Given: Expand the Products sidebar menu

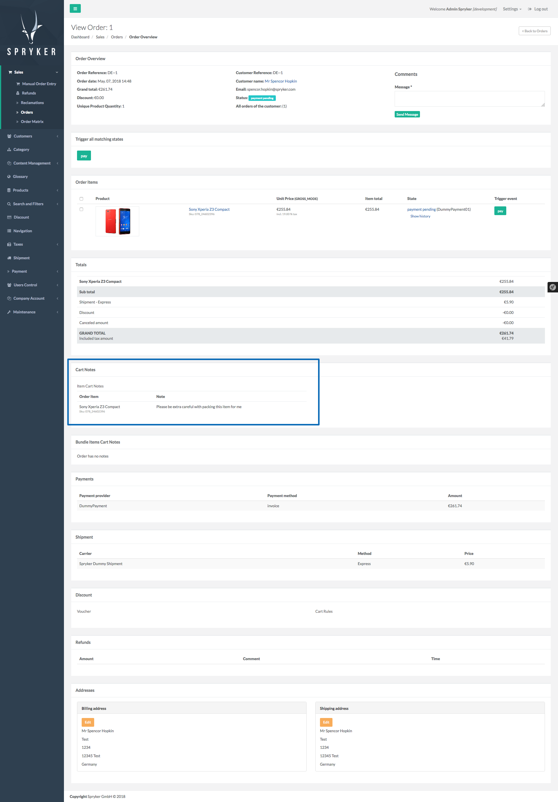Looking at the screenshot, I should click(x=21, y=190).
